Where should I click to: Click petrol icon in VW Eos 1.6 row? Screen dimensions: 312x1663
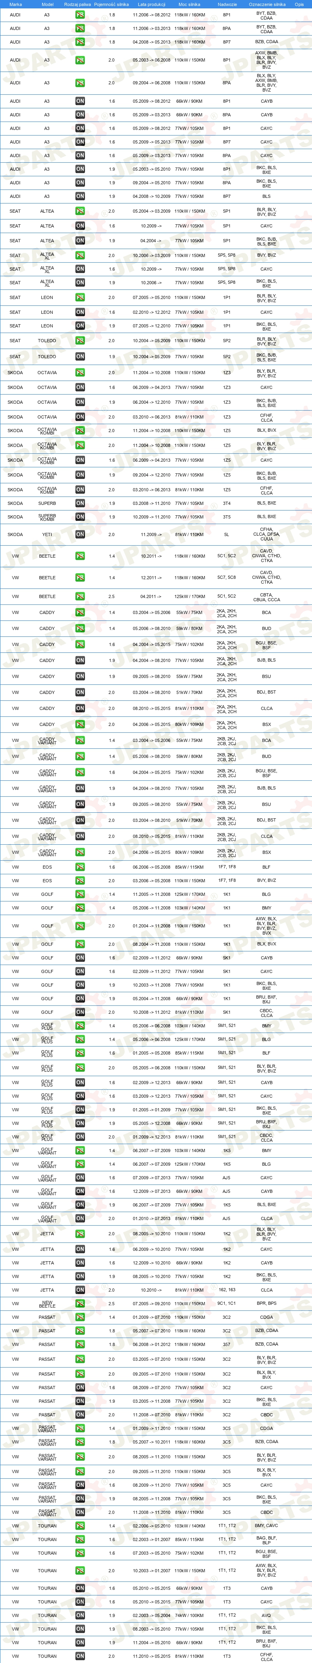[80, 867]
